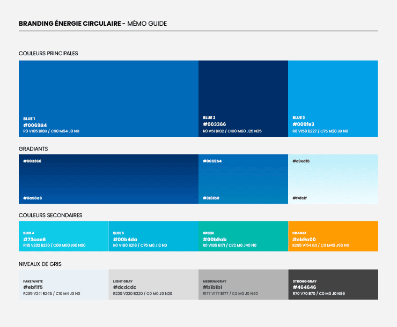Click the gradient end label '#3181b9'
Image resolution: width=397 pixels, height=327 pixels.
click(x=211, y=198)
